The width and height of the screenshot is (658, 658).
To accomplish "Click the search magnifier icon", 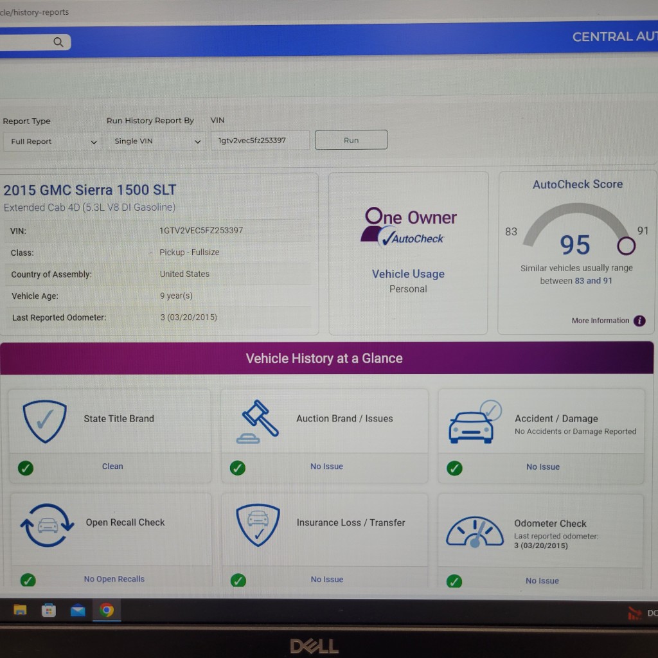I will [x=58, y=42].
